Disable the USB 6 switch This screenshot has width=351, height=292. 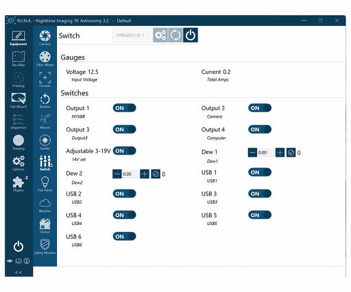tap(124, 237)
